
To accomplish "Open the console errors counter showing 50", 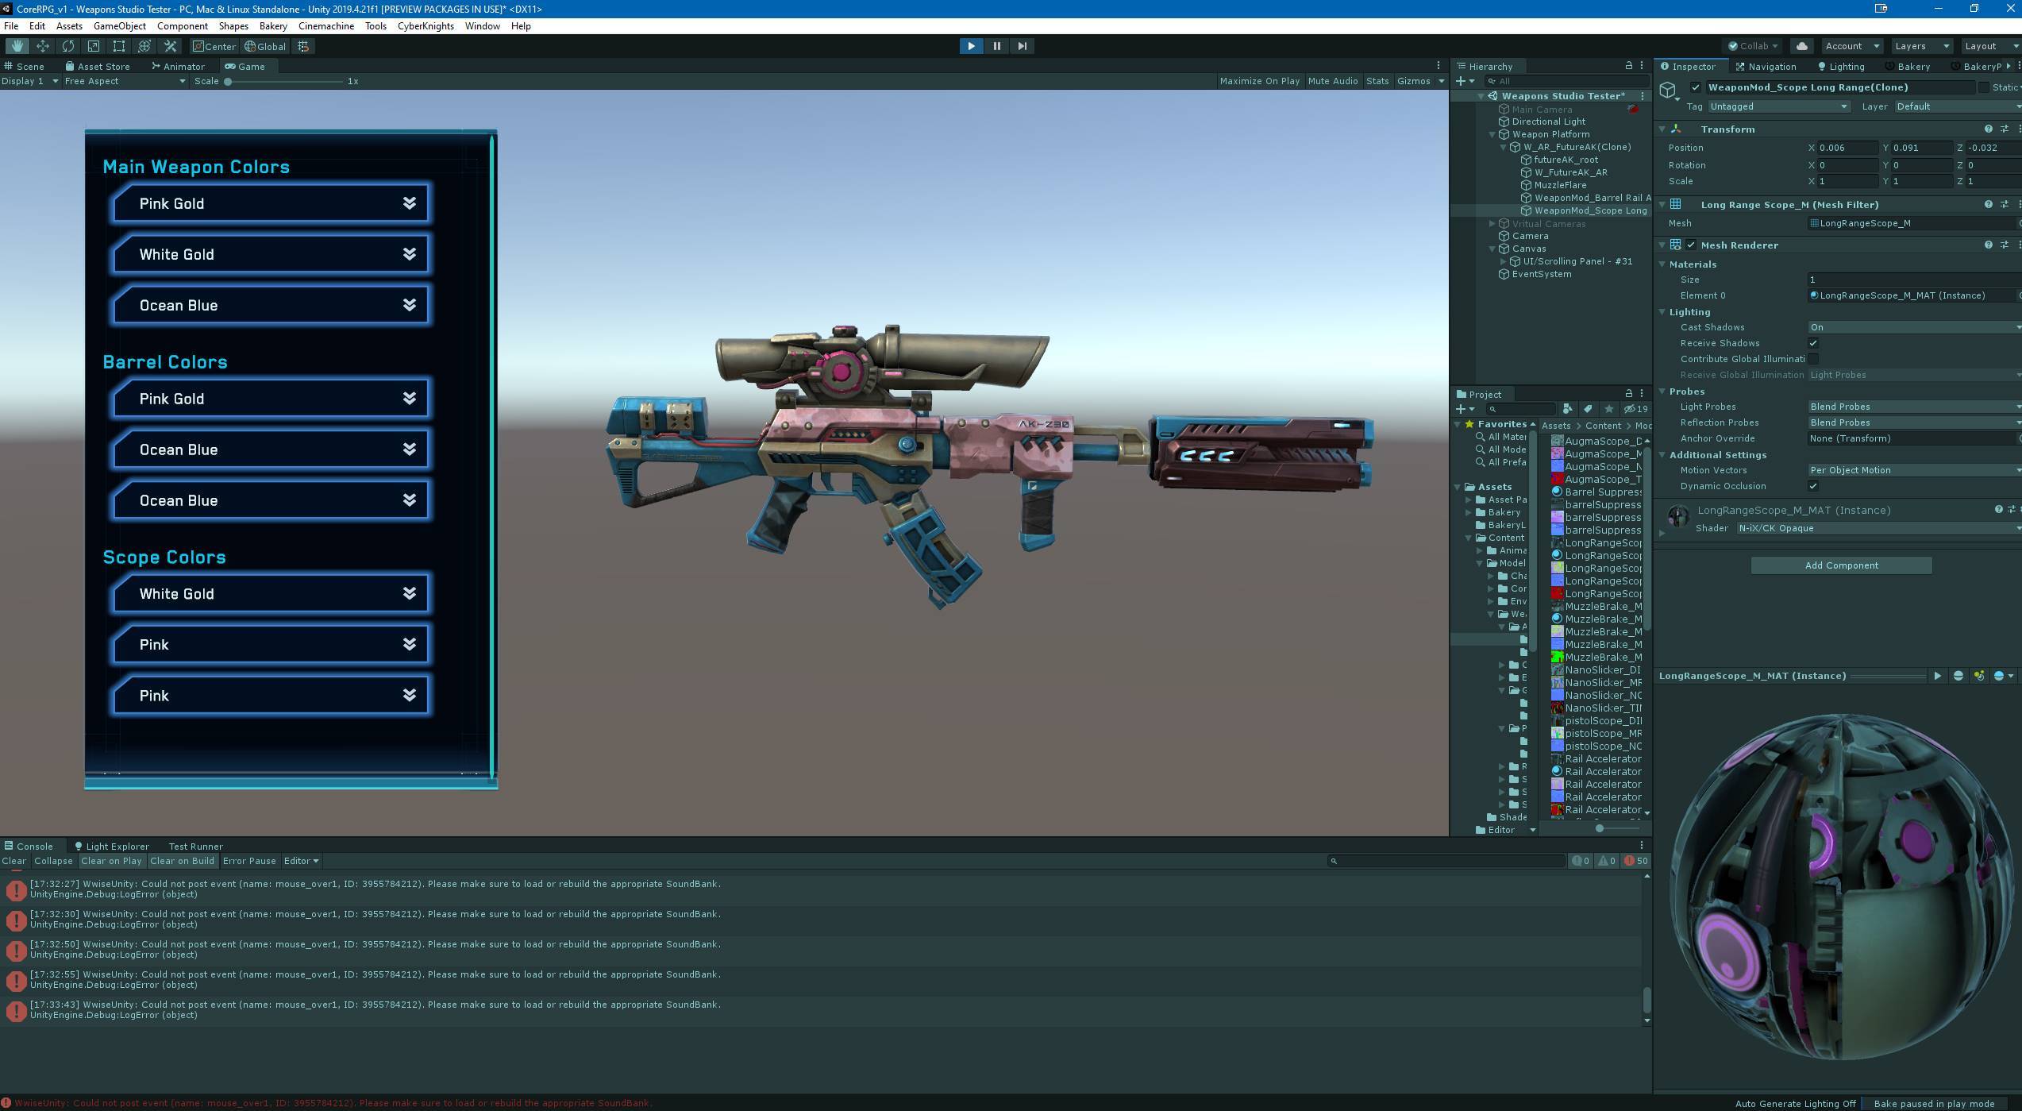I will pos(1636,861).
